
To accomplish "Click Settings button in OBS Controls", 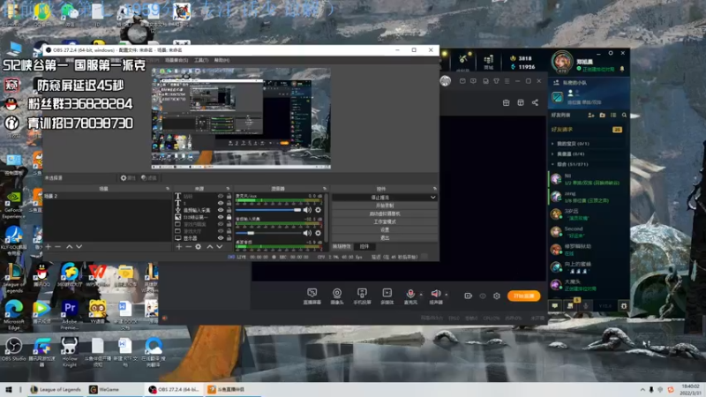I will click(385, 229).
